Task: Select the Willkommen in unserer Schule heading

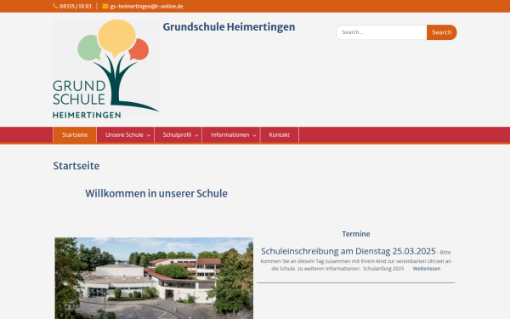Action: (156, 193)
